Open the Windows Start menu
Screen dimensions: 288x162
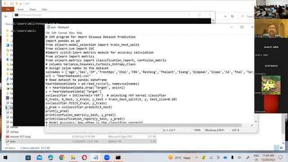(5, 157)
